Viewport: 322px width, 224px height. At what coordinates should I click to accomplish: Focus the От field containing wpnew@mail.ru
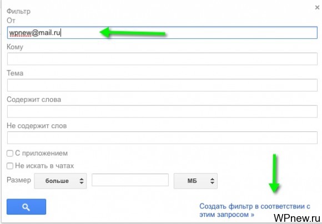(x=162, y=33)
